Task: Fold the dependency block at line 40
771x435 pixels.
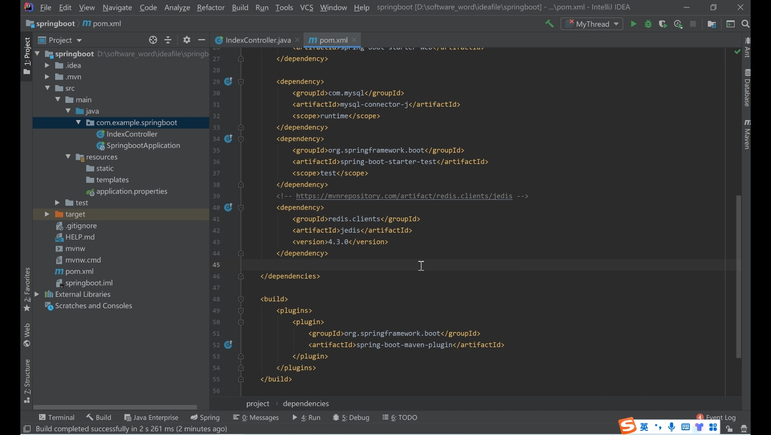Action: [x=241, y=207]
